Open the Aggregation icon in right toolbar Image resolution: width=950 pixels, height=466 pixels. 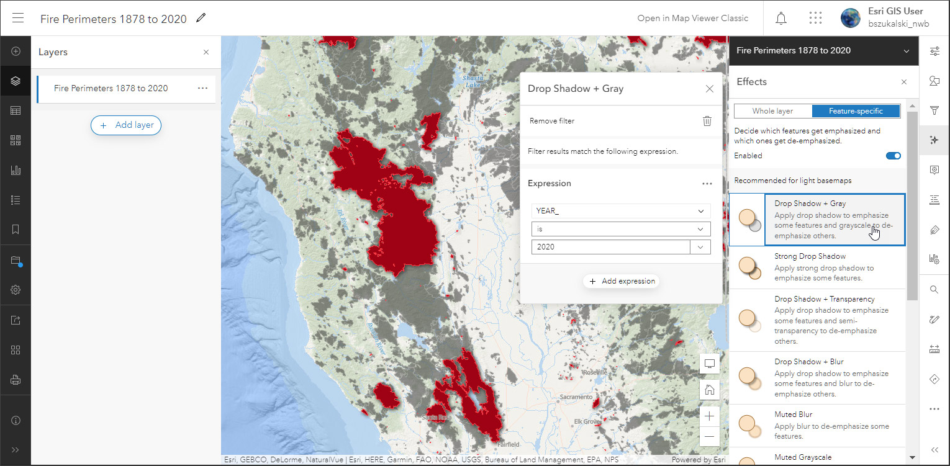click(x=934, y=259)
